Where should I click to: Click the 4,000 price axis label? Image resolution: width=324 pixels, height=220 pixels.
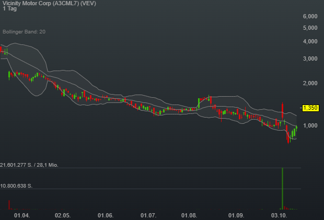pyautogui.click(x=310, y=41)
